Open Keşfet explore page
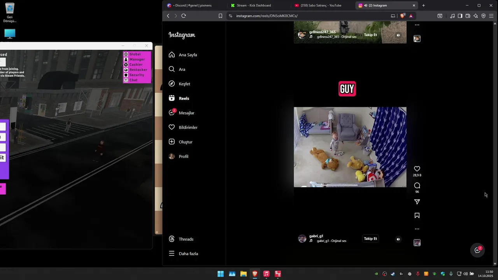Image resolution: width=498 pixels, height=280 pixels. tap(179, 84)
